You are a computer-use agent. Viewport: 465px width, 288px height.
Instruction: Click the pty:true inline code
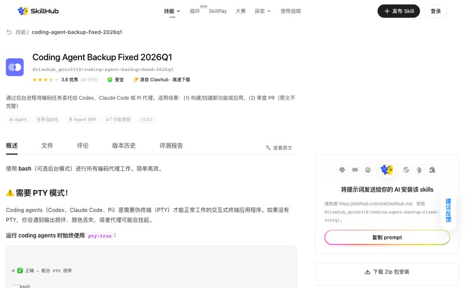click(100, 236)
